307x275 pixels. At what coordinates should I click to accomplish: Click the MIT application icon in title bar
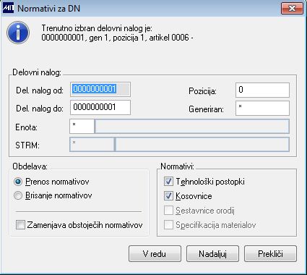click(x=8, y=9)
